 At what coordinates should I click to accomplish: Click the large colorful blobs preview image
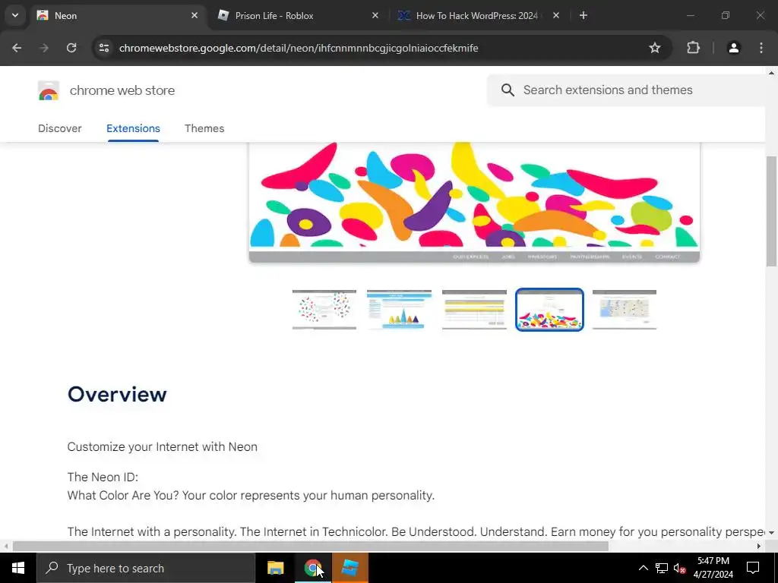click(474, 202)
